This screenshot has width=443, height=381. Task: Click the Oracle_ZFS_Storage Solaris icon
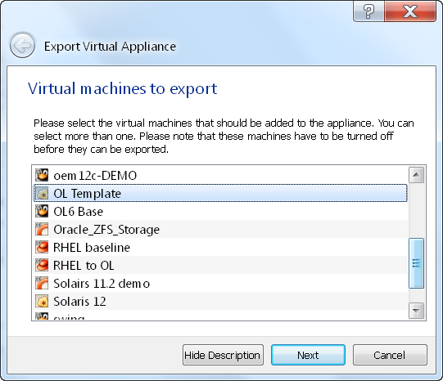42,229
